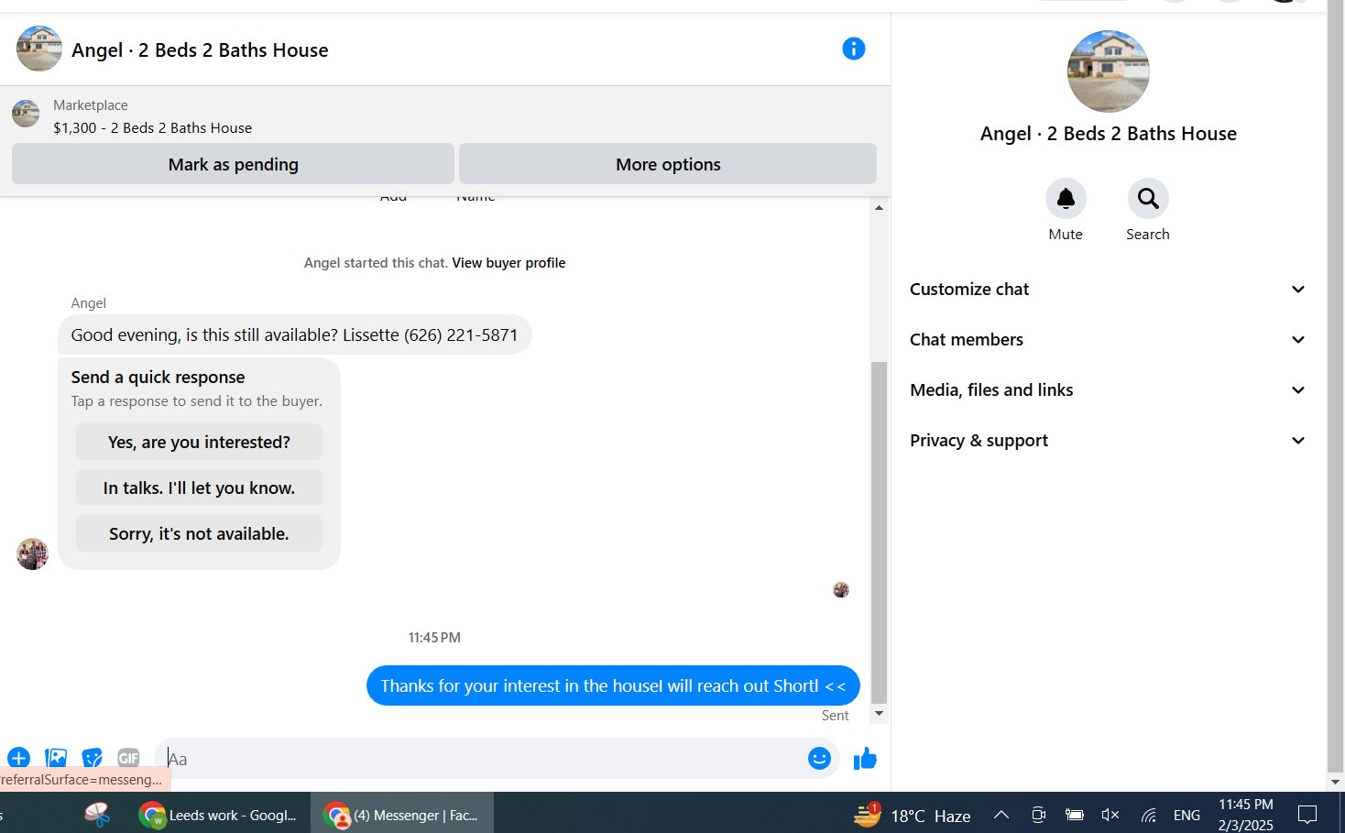The image size is (1345, 833).
Task: Expand the Chat members section
Action: [1107, 340]
